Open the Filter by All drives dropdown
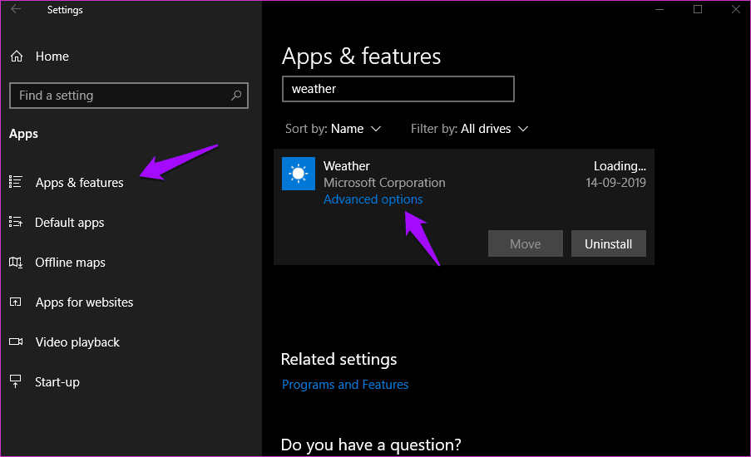This screenshot has width=751, height=457. (x=469, y=129)
